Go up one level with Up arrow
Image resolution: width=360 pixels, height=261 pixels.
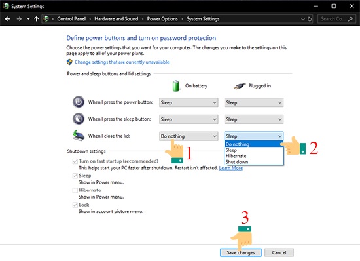point(36,19)
